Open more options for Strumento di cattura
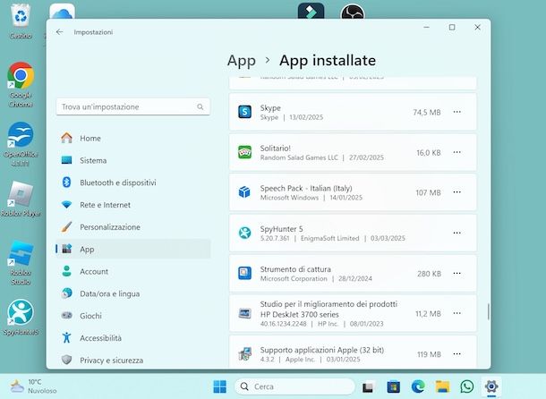 456,273
